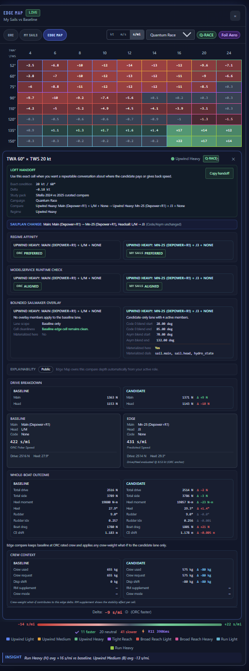This screenshot has height=671, width=249.
Task: Select the +22 cell at 150° TWS 16
Action: (x=179, y=141)
